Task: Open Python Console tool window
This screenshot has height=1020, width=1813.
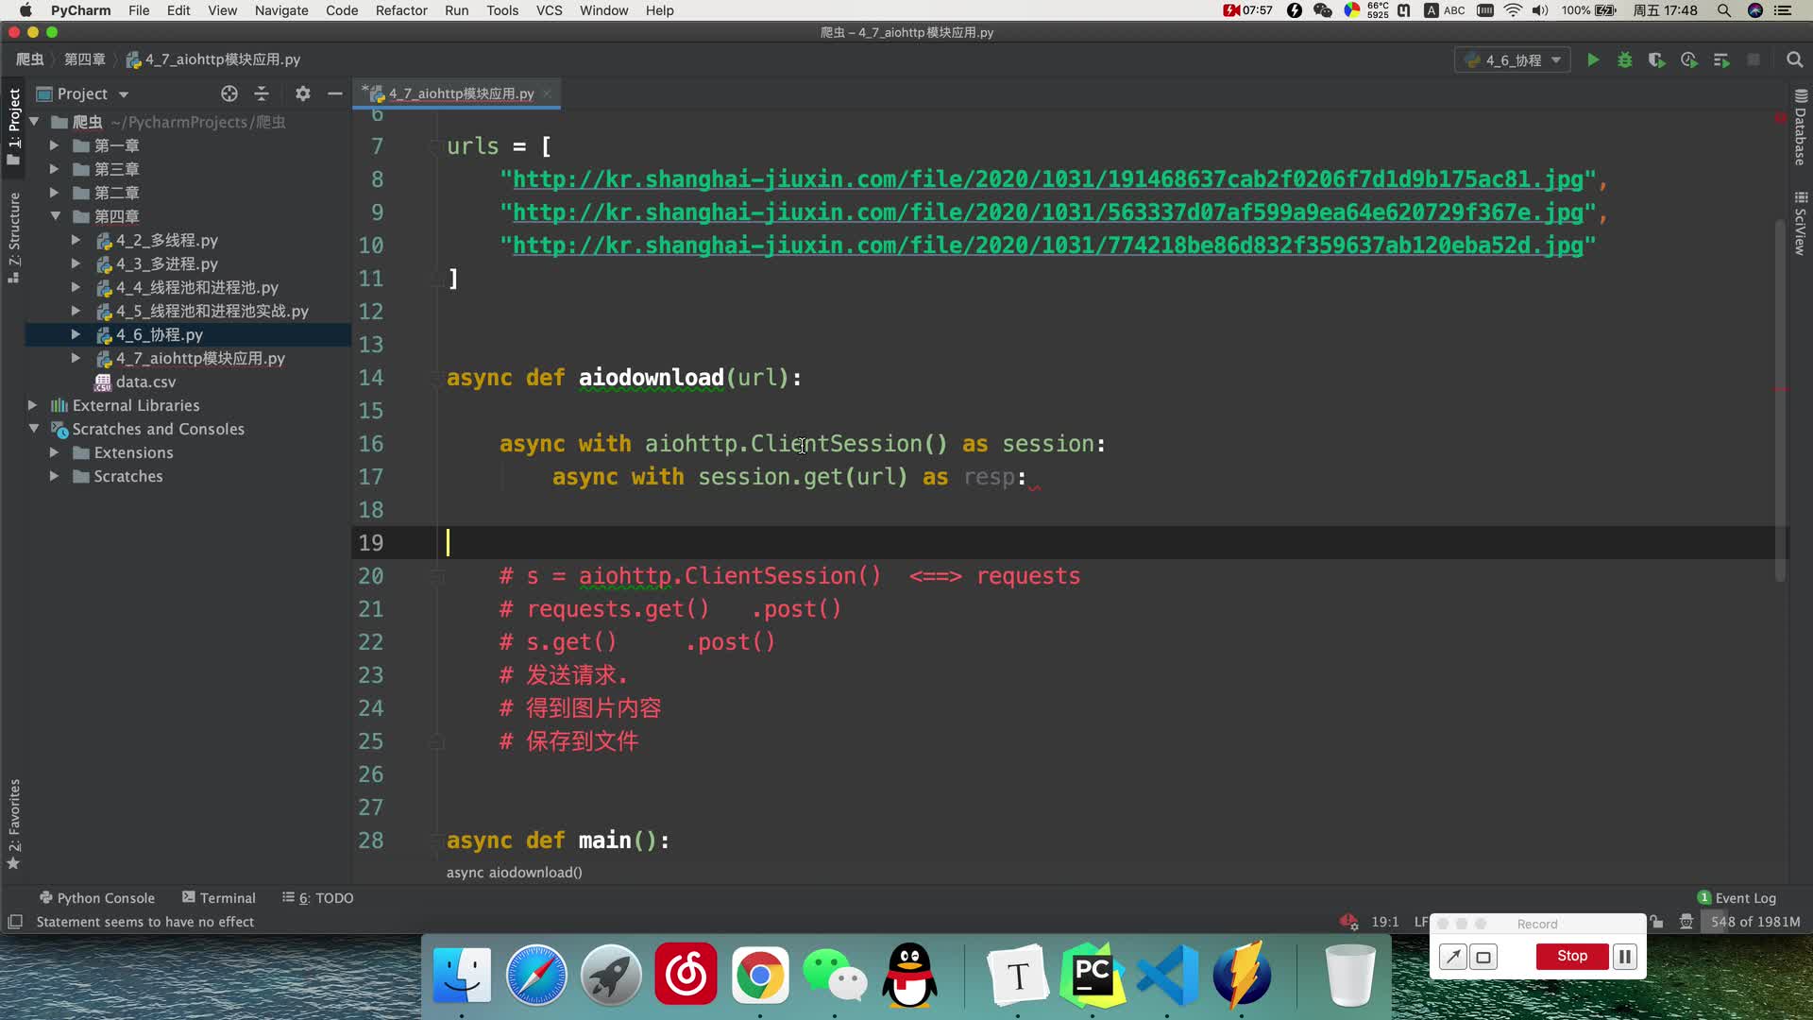Action: pyautogui.click(x=96, y=898)
